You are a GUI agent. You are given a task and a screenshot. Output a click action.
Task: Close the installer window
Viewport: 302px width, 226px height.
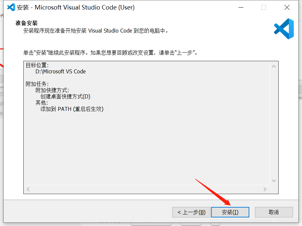tap(287, 8)
